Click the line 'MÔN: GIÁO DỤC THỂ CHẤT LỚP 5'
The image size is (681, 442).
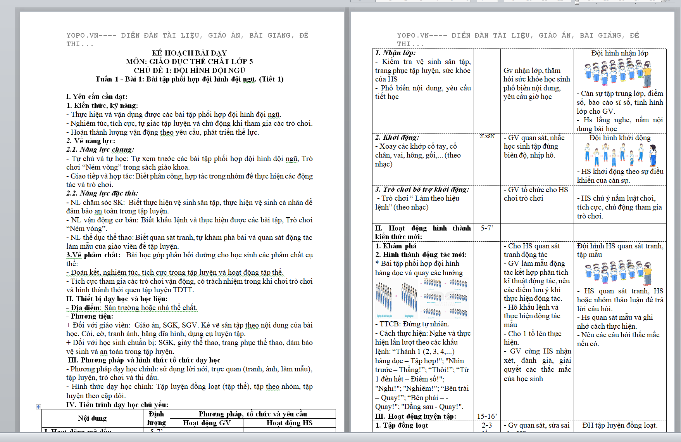[x=189, y=61]
